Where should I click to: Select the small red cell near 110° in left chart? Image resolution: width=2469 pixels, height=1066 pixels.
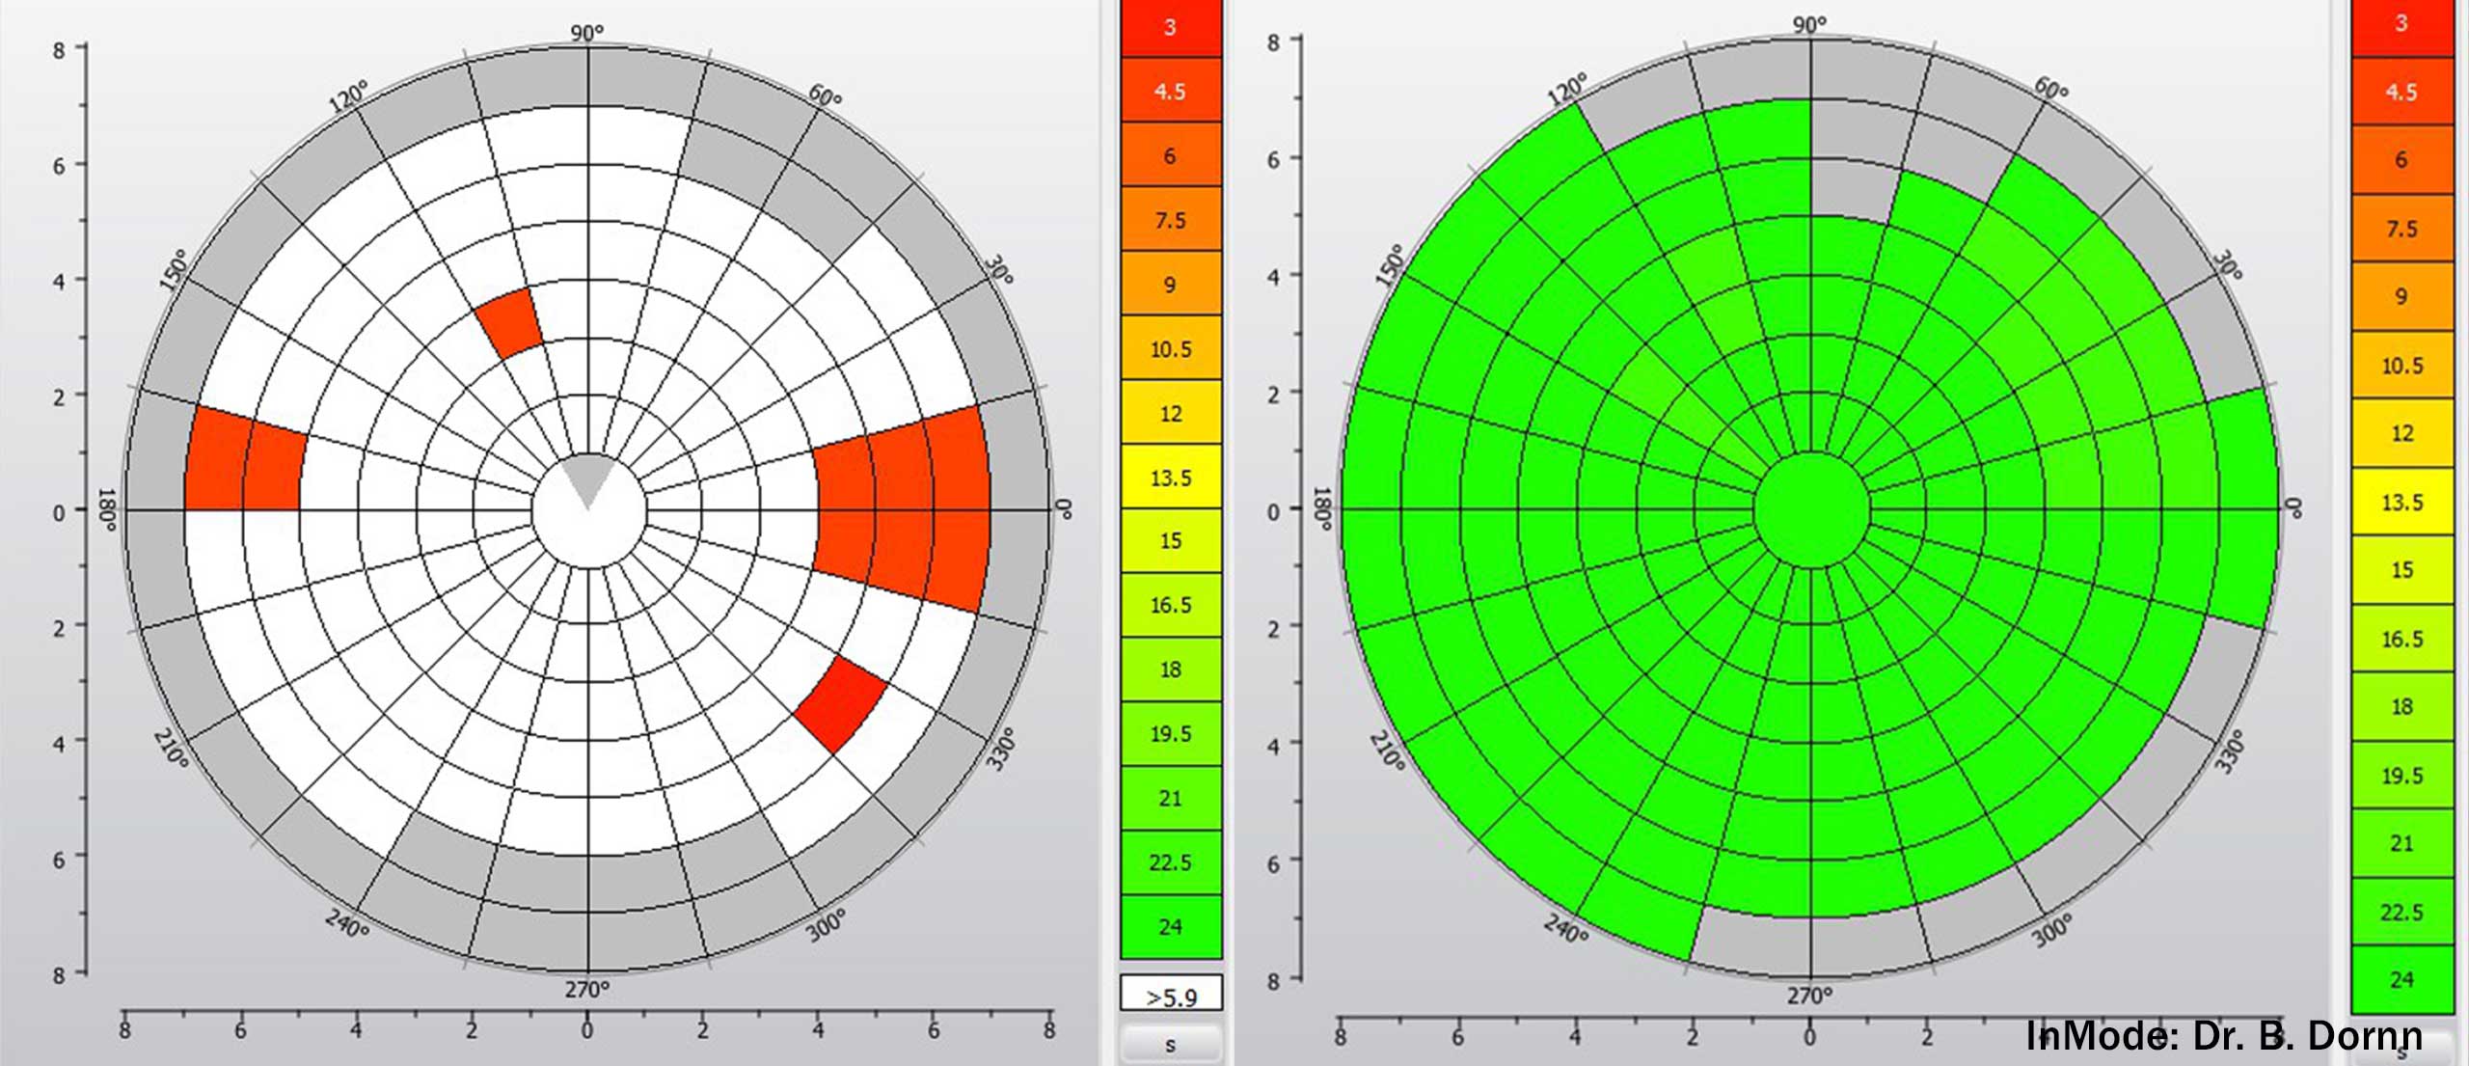pyautogui.click(x=510, y=322)
